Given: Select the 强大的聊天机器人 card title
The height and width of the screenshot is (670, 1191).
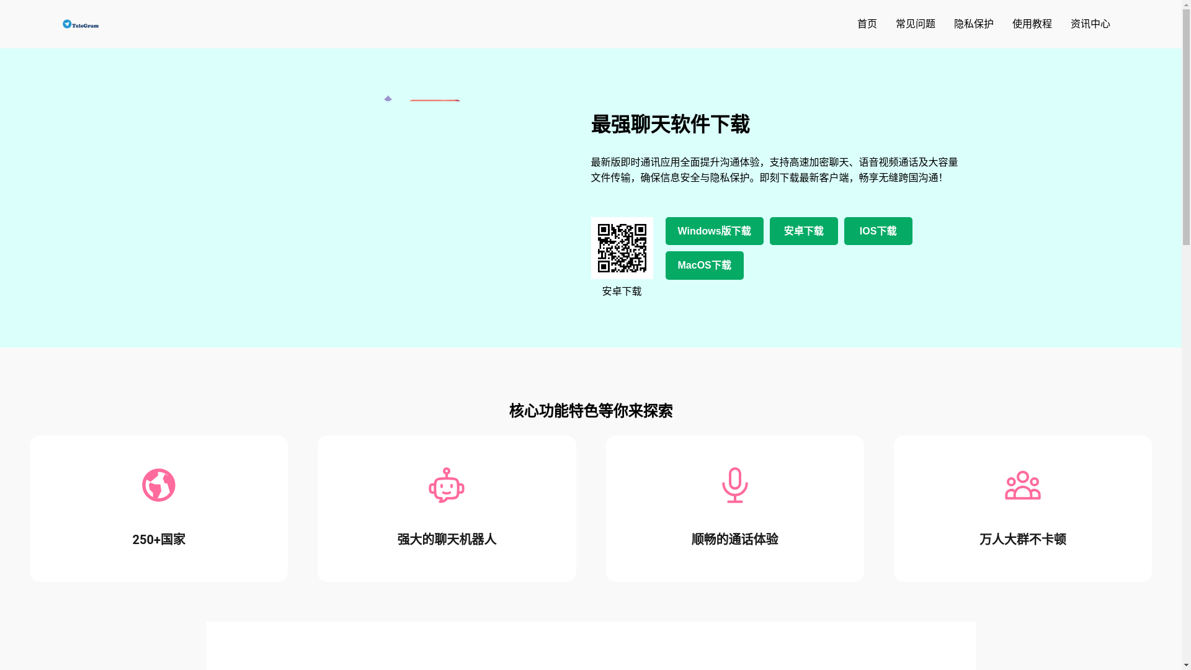Looking at the screenshot, I should point(447,539).
